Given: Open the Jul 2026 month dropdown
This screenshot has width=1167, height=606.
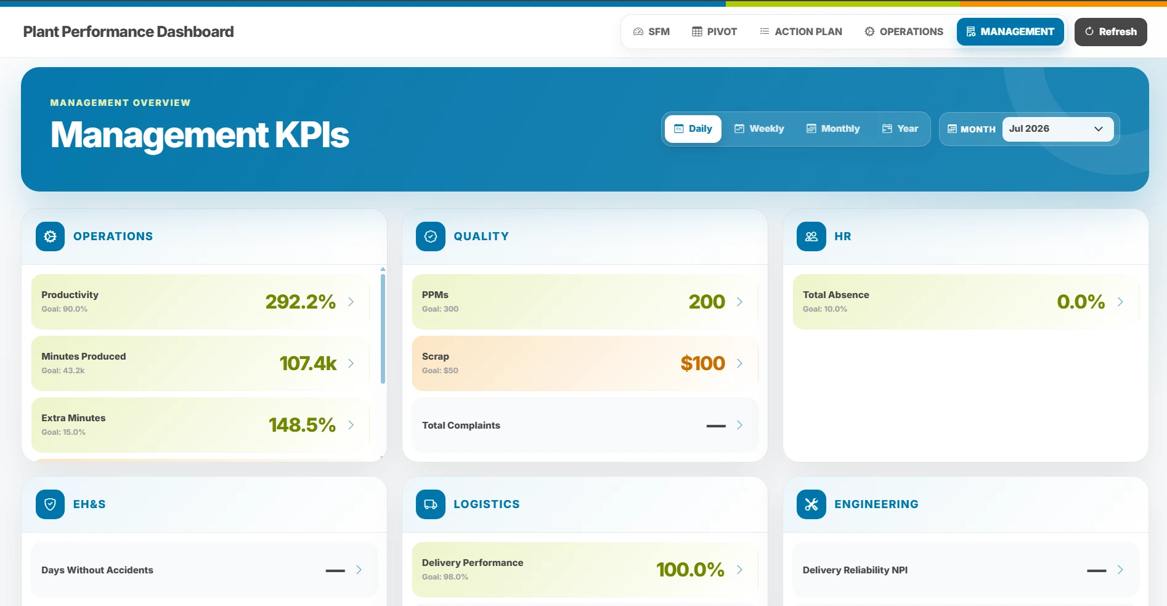Looking at the screenshot, I should point(1057,129).
